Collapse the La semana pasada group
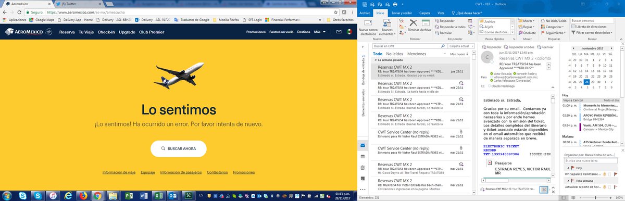This screenshot has width=625, height=201. pos(375,60)
